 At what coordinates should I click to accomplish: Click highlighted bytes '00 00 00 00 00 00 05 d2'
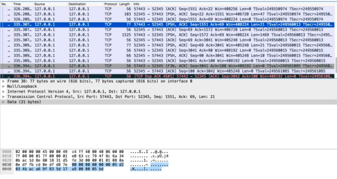point(98,165)
